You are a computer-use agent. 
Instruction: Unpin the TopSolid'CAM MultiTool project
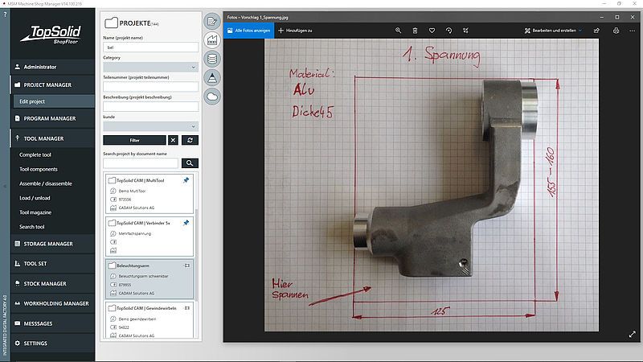(x=186, y=181)
